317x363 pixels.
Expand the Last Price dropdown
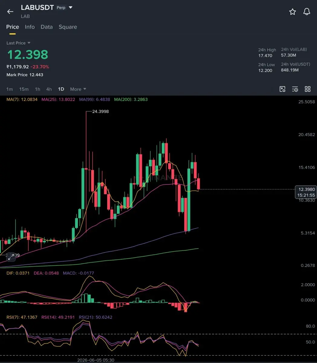[x=29, y=43]
